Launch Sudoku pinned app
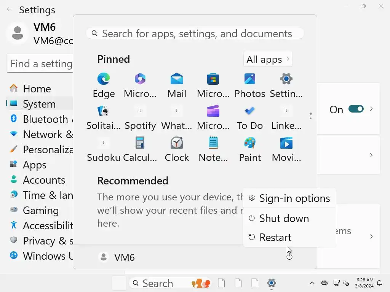 104,149
